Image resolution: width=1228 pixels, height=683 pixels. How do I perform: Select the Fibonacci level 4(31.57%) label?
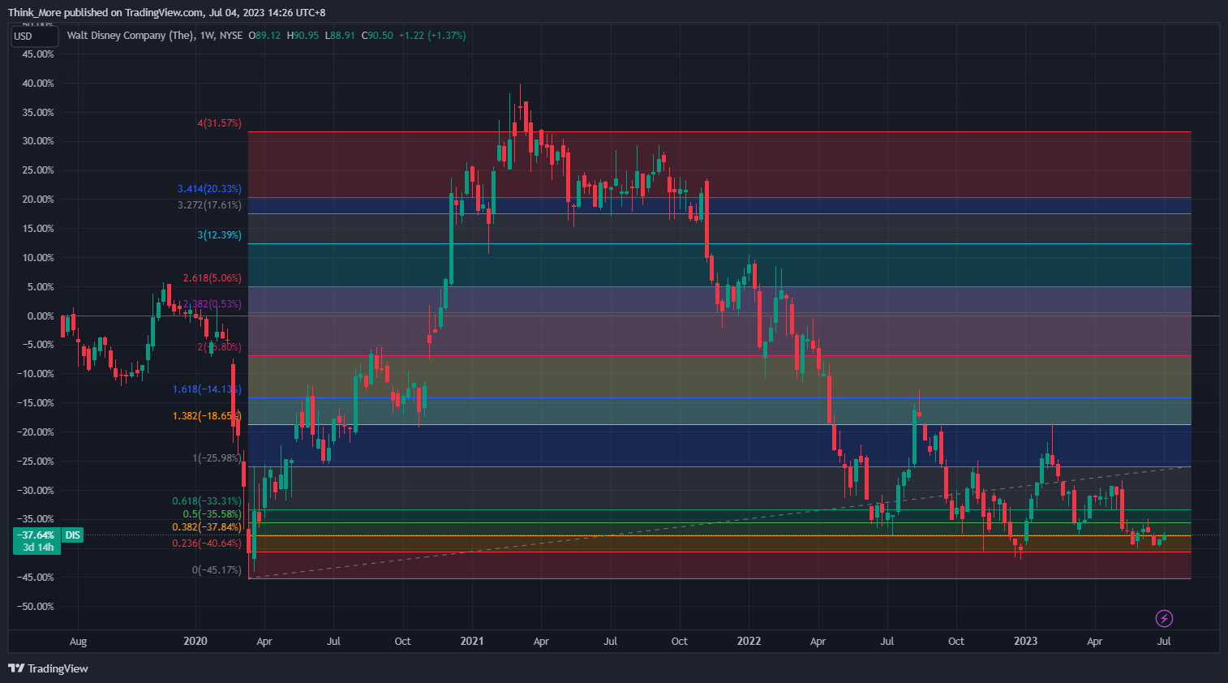(x=220, y=123)
